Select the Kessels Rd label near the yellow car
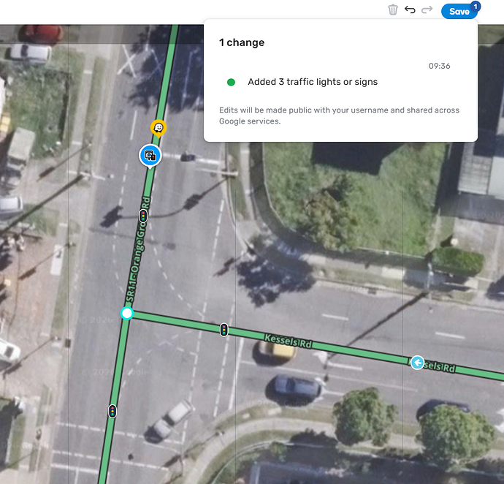Viewport: 504px width, 484px height. [x=288, y=341]
